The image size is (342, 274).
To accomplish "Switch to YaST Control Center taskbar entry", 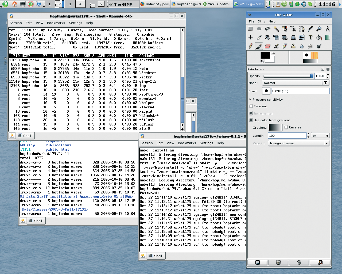I will (x=217, y=4).
